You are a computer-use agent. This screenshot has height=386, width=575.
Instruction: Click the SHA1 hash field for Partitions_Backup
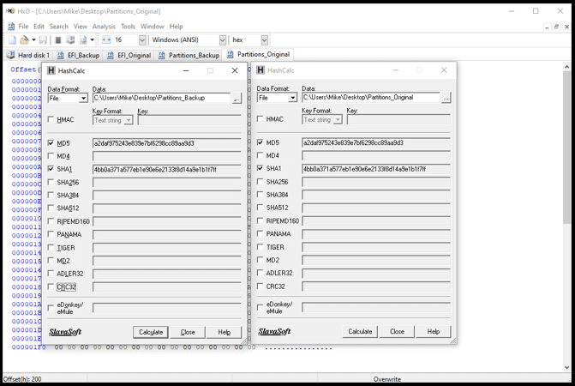point(166,170)
